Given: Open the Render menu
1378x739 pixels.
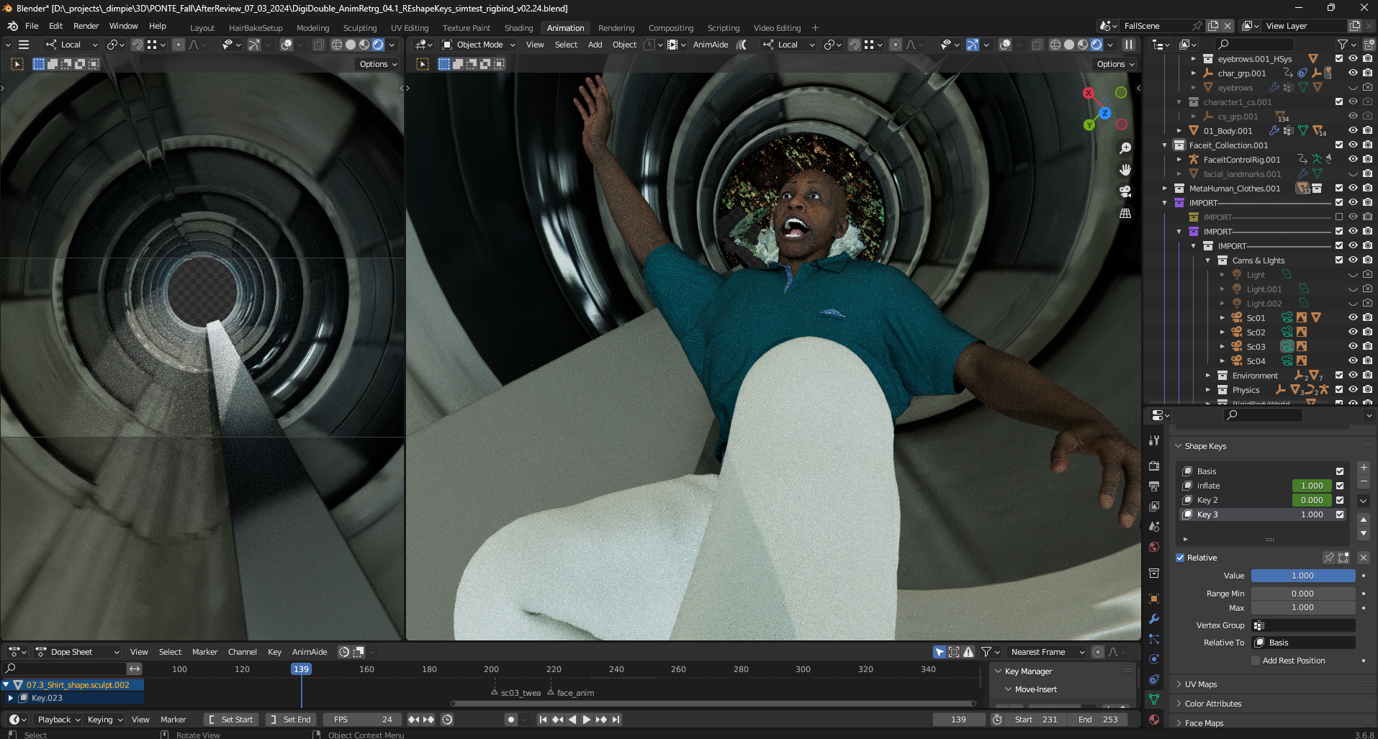Looking at the screenshot, I should pyautogui.click(x=86, y=26).
